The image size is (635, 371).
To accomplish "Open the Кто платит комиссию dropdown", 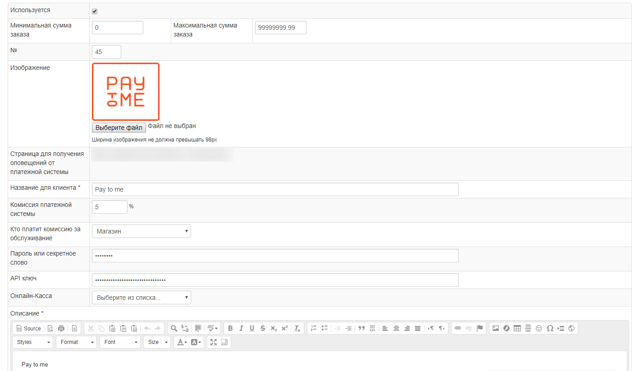I will 141,231.
